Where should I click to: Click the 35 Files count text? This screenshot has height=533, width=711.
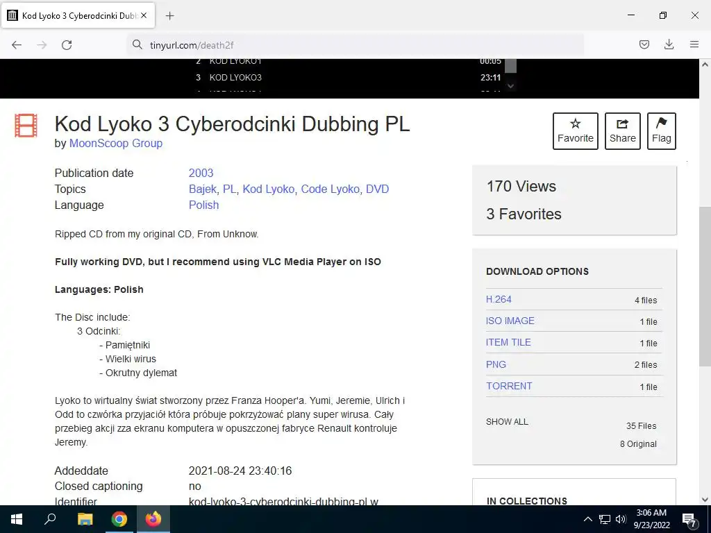click(x=641, y=426)
